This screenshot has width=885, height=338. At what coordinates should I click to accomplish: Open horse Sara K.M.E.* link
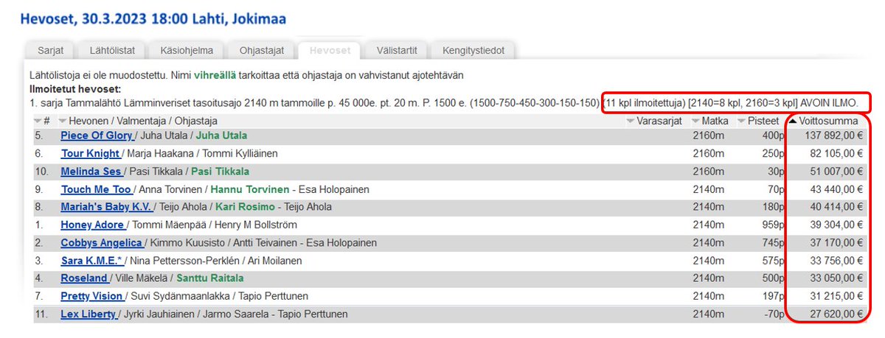(x=93, y=261)
